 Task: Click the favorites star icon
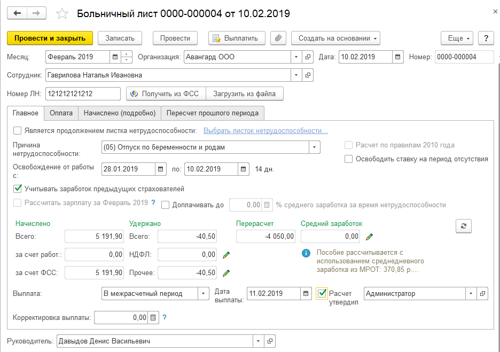click(62, 14)
